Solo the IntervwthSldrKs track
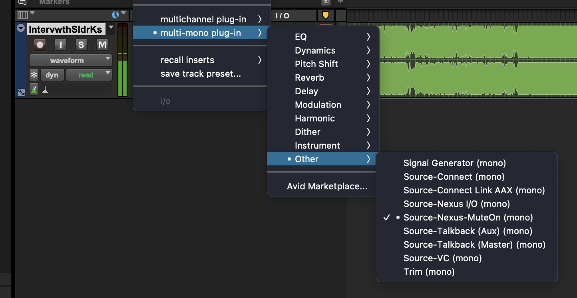The image size is (577, 298). (81, 45)
